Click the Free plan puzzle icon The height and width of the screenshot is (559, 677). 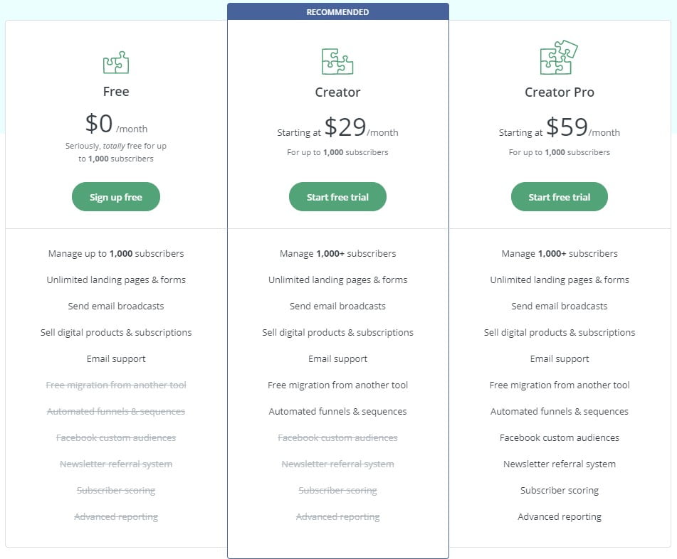pyautogui.click(x=115, y=63)
